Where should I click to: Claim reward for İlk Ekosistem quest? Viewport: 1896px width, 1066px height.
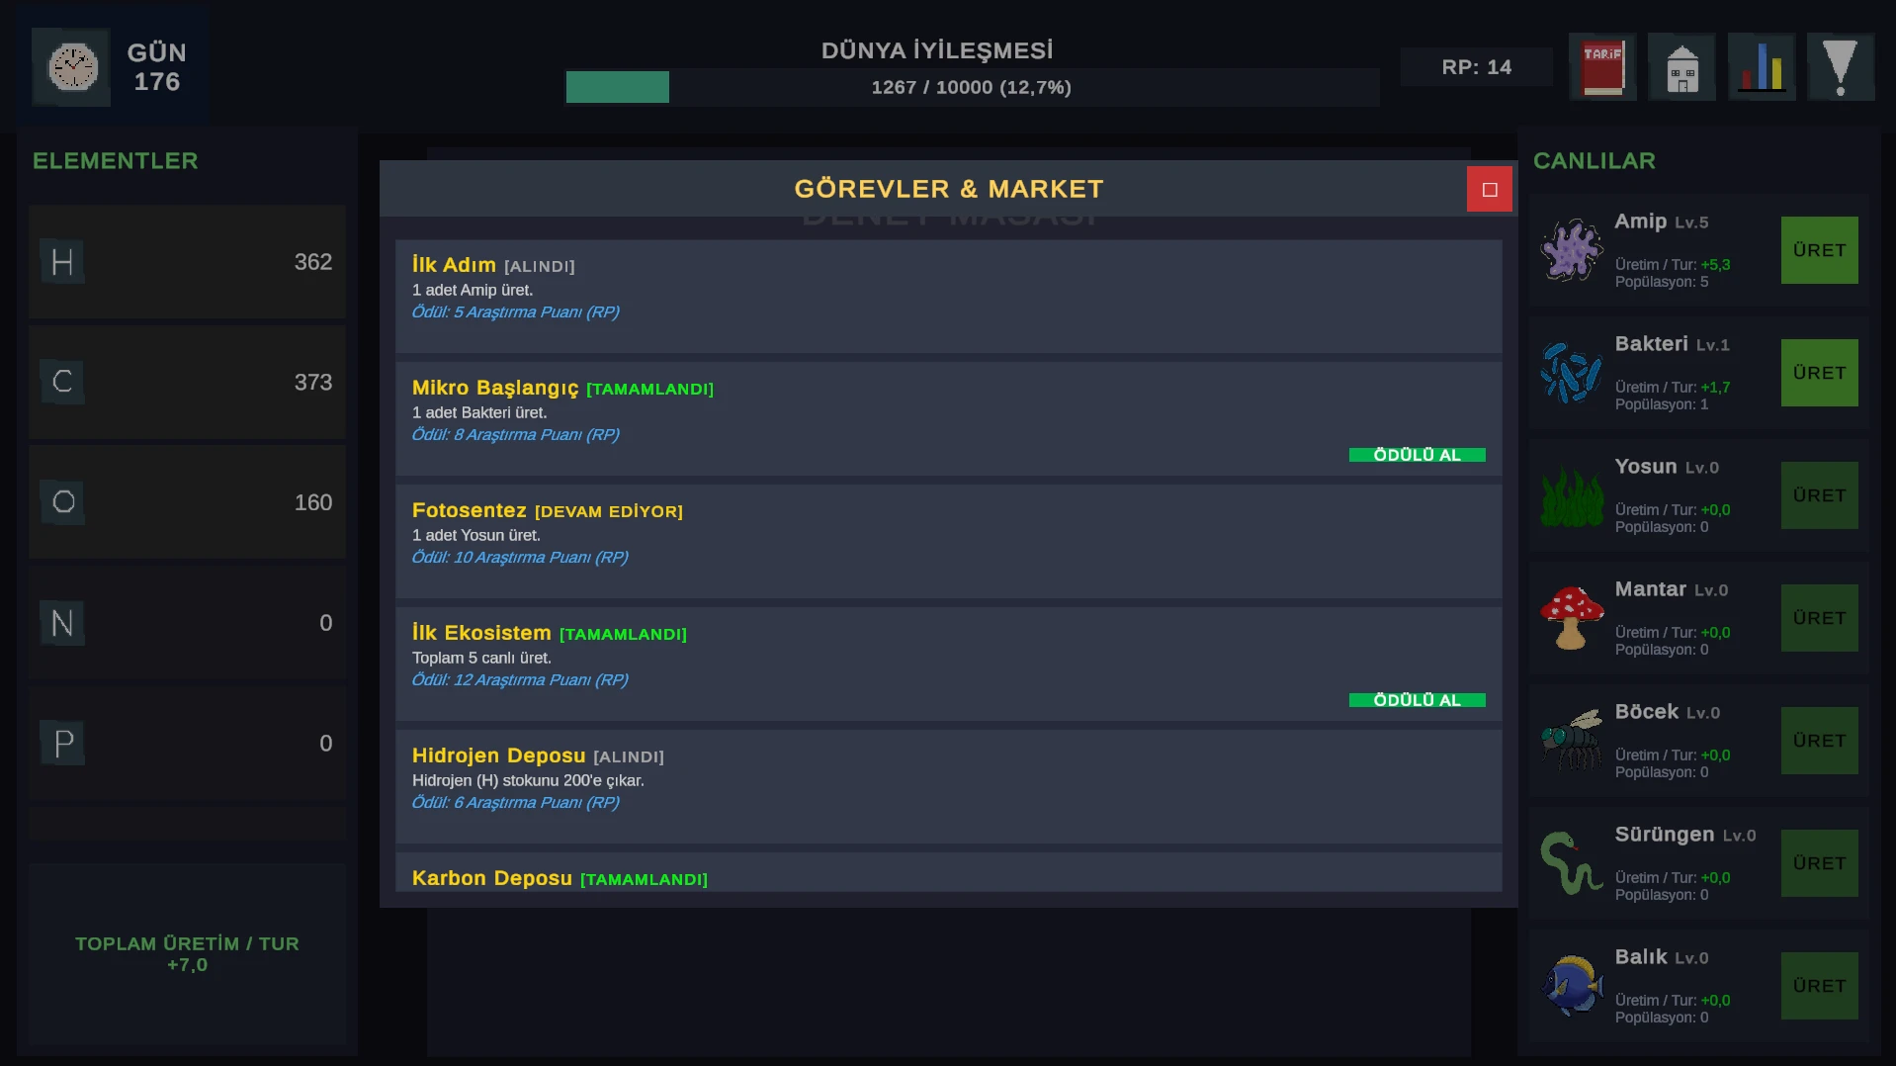coord(1417,700)
